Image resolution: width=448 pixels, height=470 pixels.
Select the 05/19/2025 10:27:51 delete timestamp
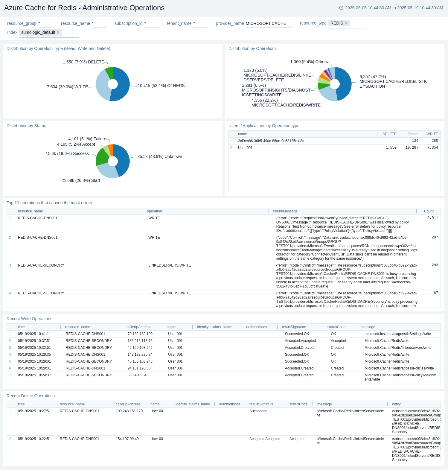(34, 411)
